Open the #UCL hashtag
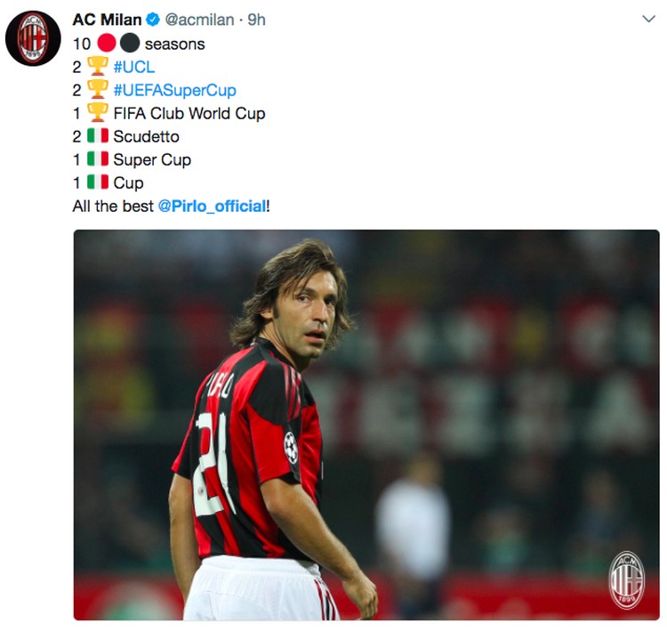 tap(134, 68)
